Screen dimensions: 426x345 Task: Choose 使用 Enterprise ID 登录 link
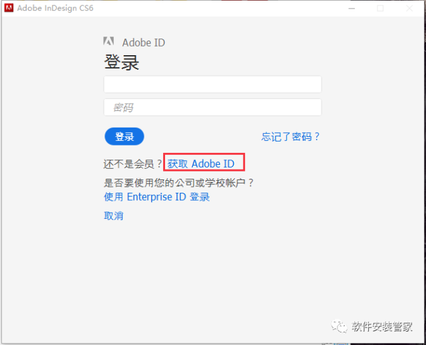tap(157, 197)
